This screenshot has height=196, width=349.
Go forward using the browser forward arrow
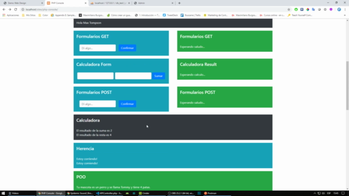tap(10, 10)
